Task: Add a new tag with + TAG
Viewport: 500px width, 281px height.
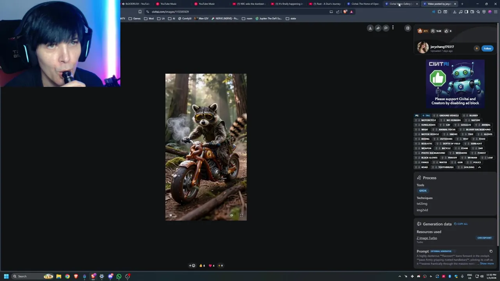Action: 426,116
